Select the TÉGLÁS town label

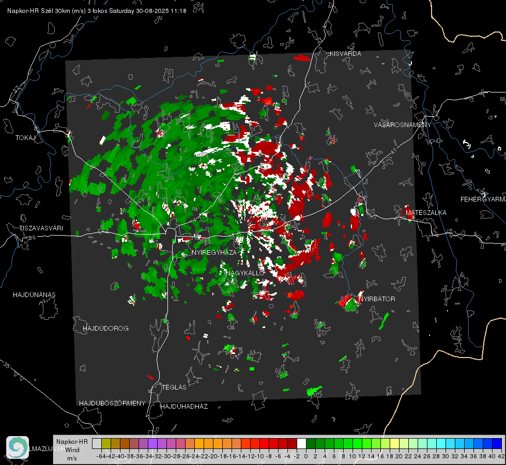[174, 388]
